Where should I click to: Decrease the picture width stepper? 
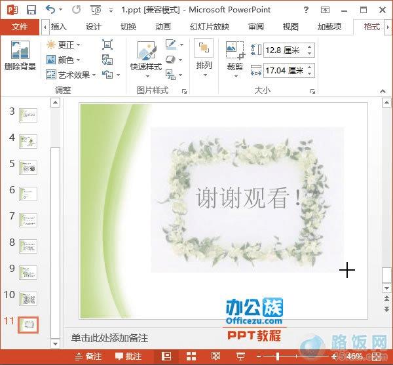pos(310,73)
